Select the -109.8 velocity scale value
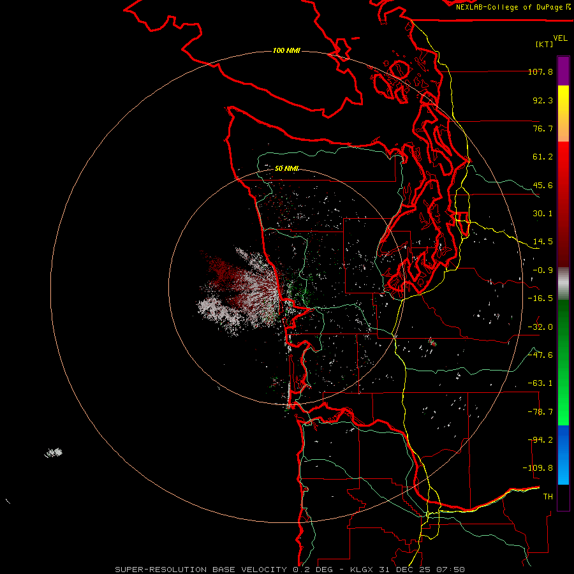The width and height of the screenshot is (574, 574). pyautogui.click(x=538, y=468)
